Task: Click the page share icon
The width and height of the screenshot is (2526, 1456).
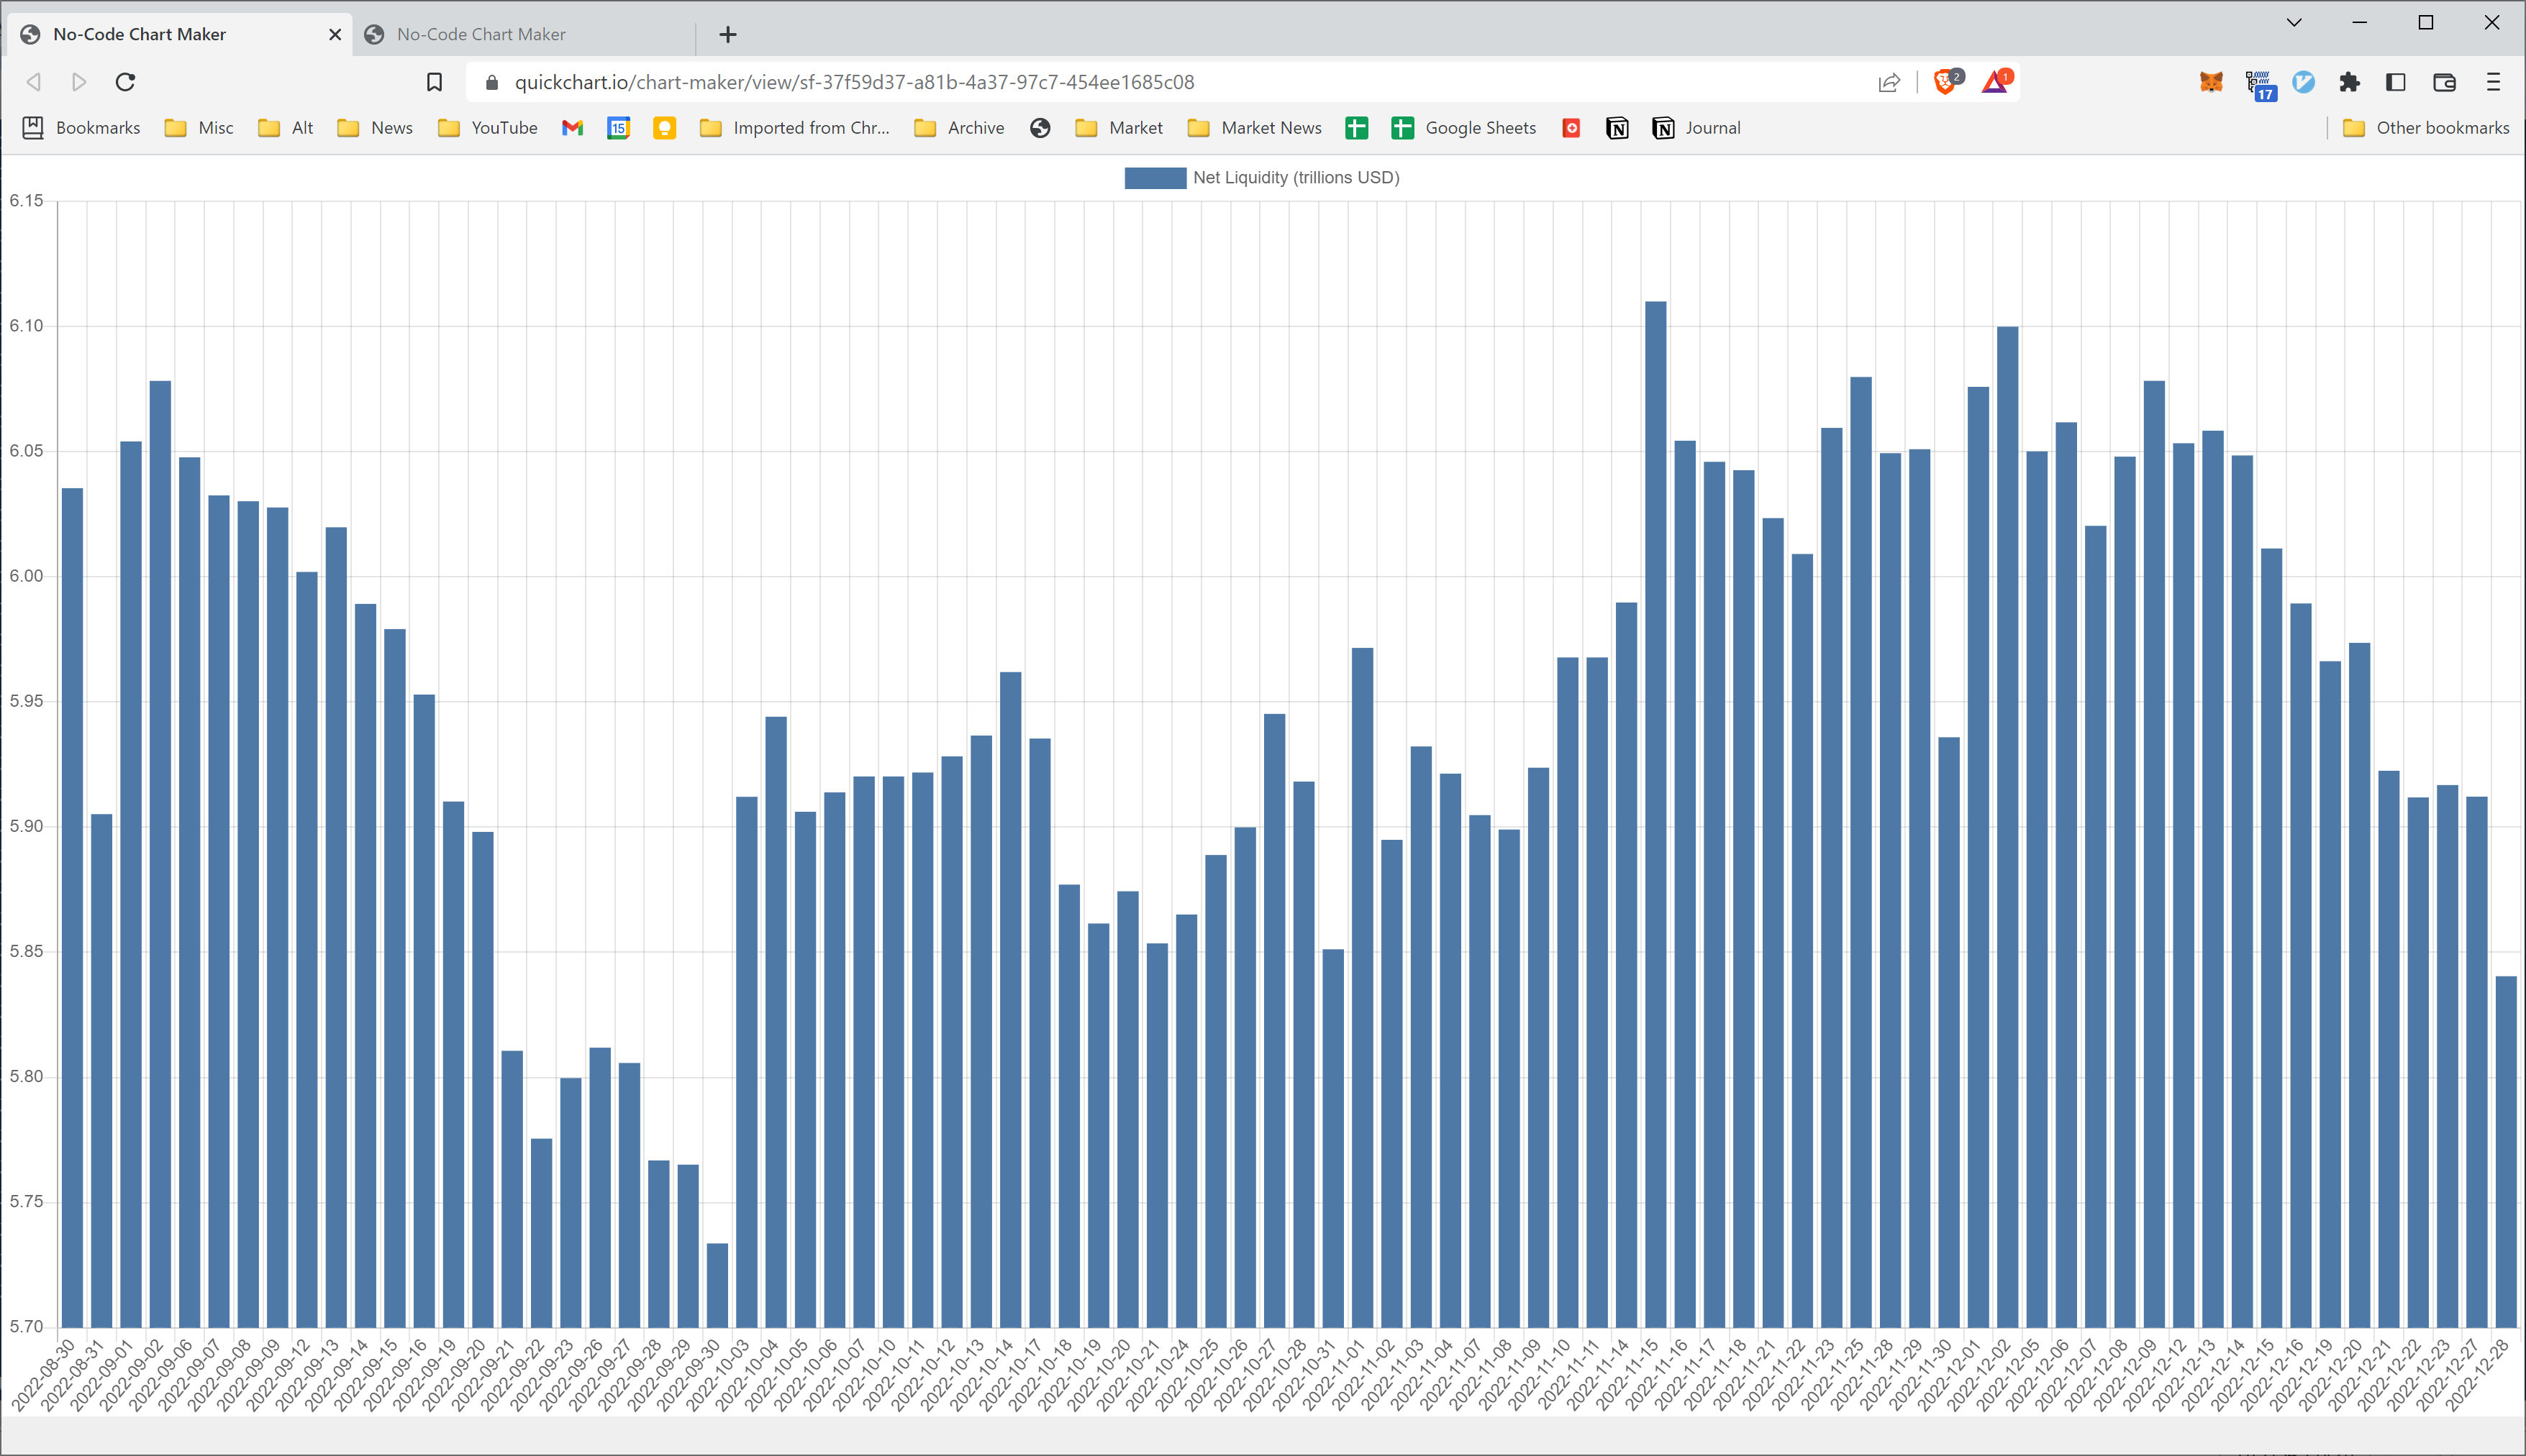Action: [1889, 82]
